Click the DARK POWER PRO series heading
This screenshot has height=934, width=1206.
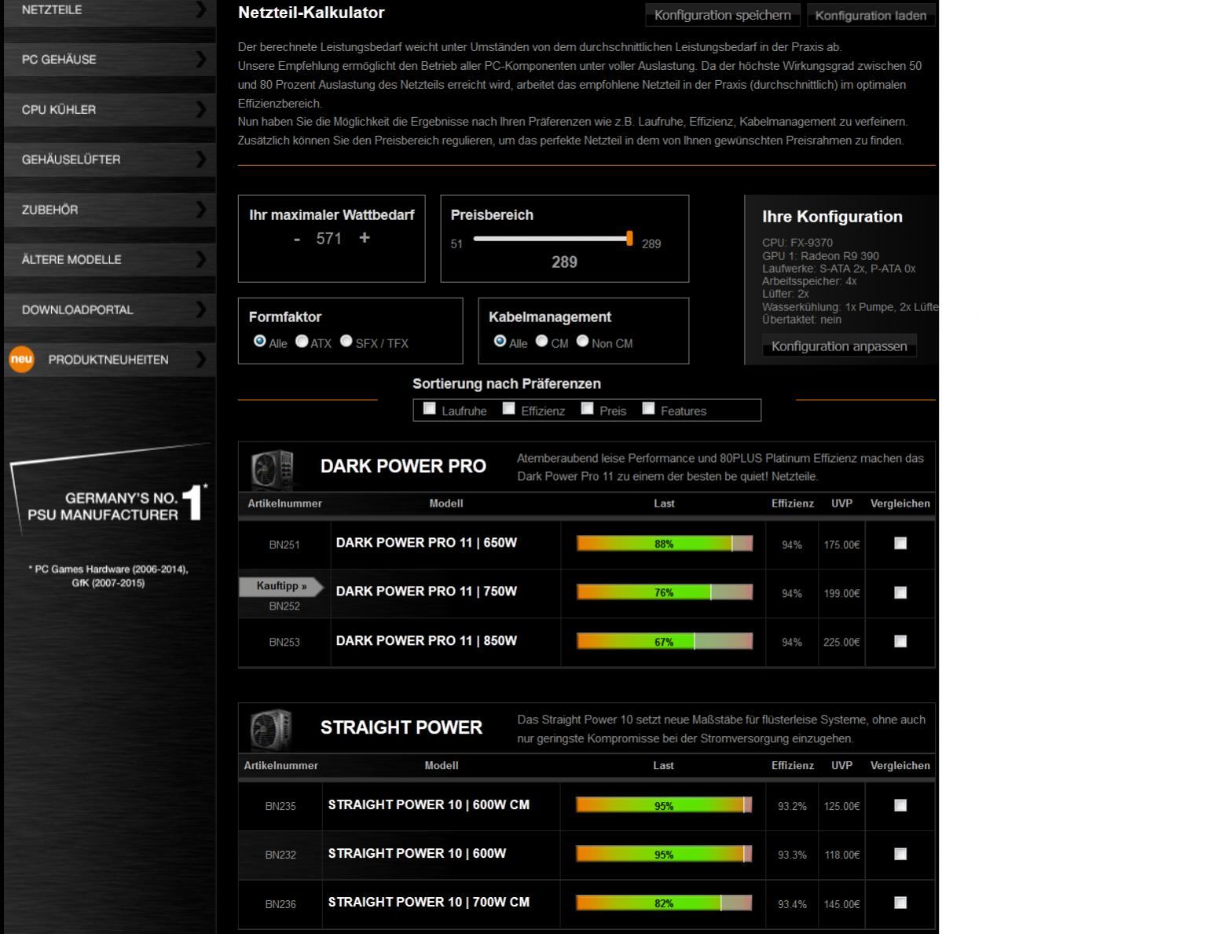[403, 467]
